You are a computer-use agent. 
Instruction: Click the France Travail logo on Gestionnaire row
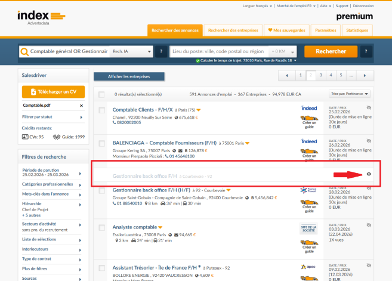(x=308, y=190)
